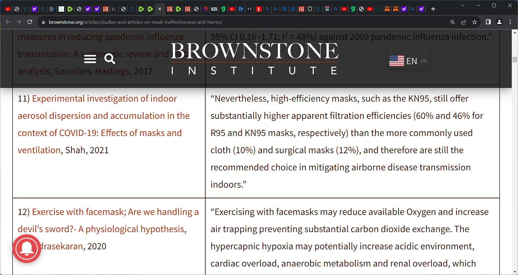Open Chrome profile avatar

point(499,22)
